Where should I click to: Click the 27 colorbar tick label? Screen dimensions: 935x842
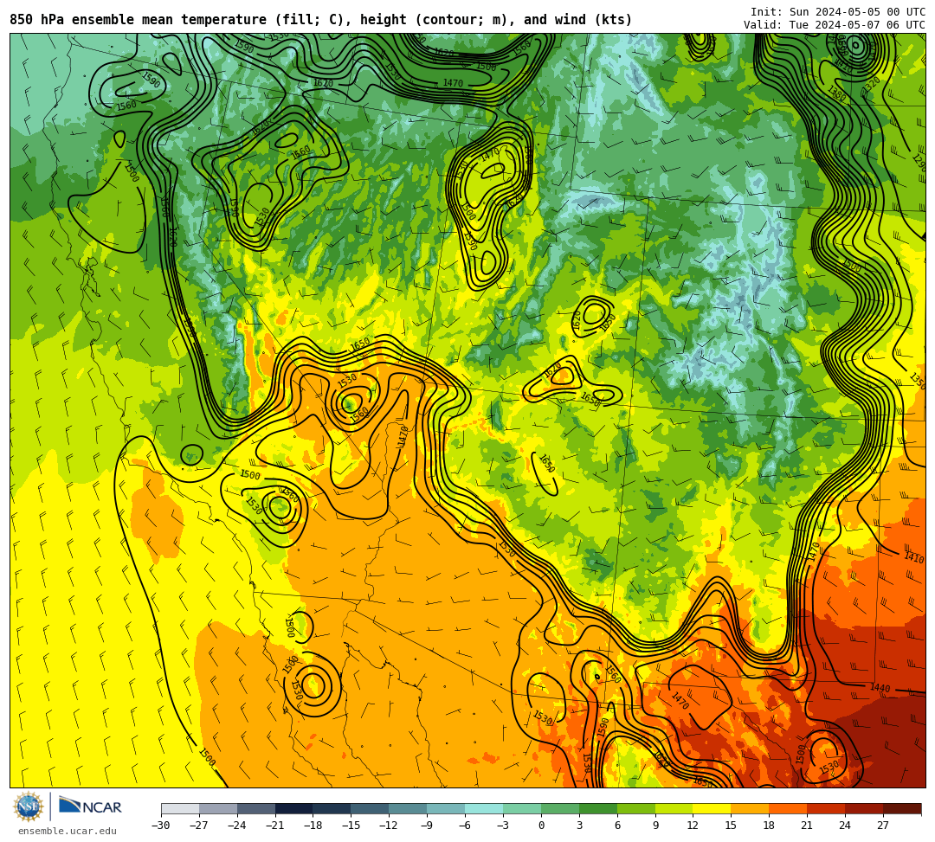[x=883, y=826]
